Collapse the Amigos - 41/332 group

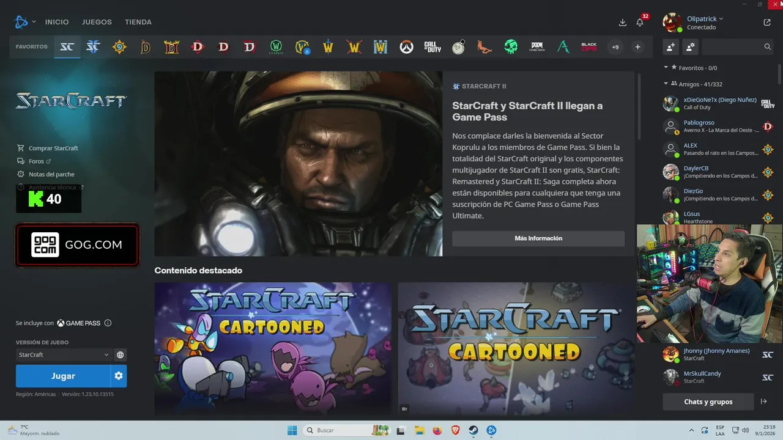[666, 84]
